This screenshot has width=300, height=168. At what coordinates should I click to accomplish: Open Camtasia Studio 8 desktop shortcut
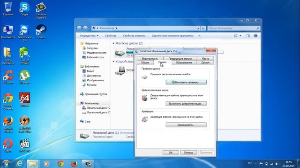tap(41, 10)
